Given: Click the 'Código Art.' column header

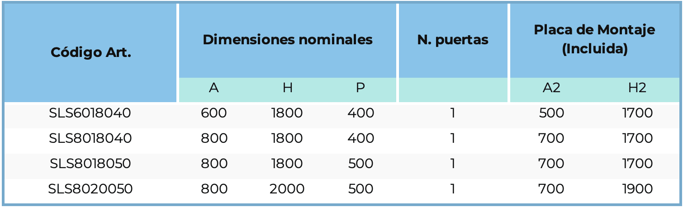Looking at the screenshot, I should tap(90, 52).
